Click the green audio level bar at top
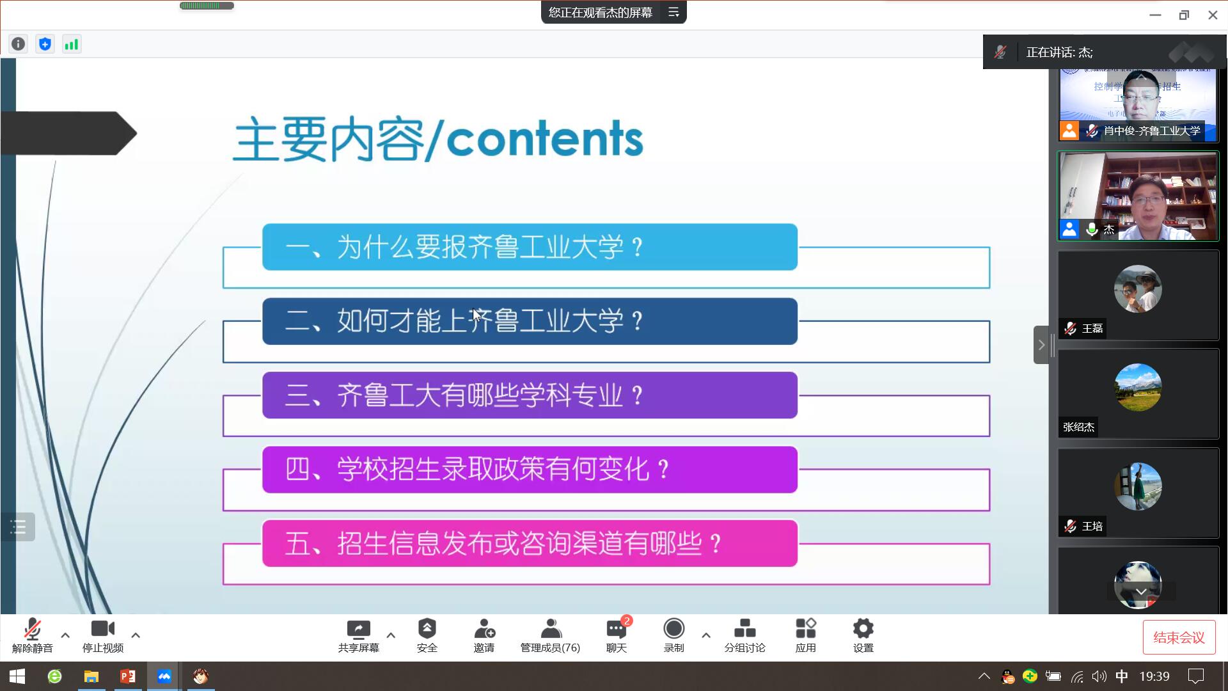 pos(207,6)
